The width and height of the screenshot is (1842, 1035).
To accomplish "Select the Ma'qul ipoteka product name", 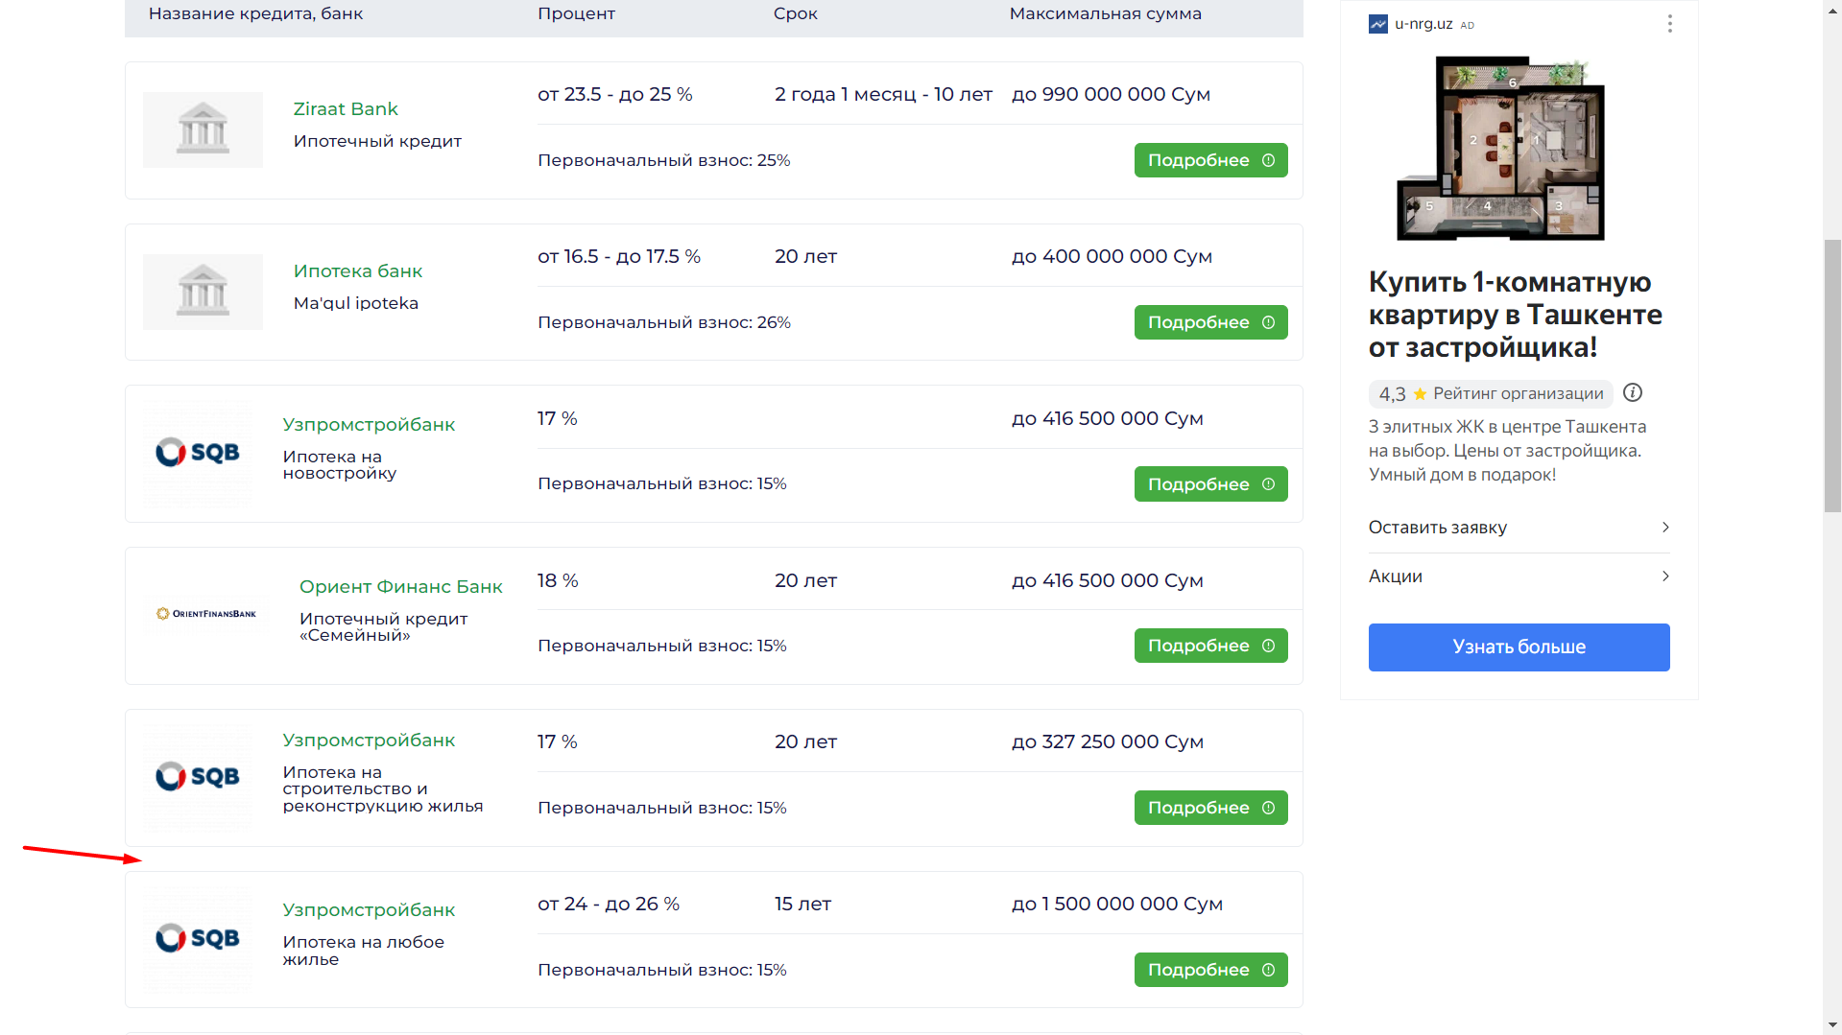I will click(x=356, y=303).
